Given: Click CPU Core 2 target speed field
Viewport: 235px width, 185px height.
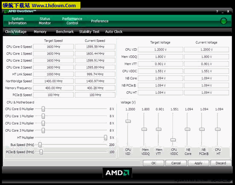Looking at the screenshot, I should 54,61.
